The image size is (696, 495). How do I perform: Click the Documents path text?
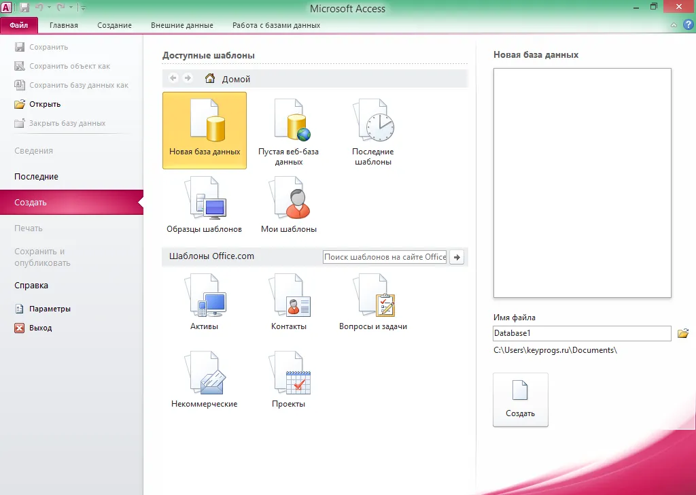pyautogui.click(x=555, y=350)
